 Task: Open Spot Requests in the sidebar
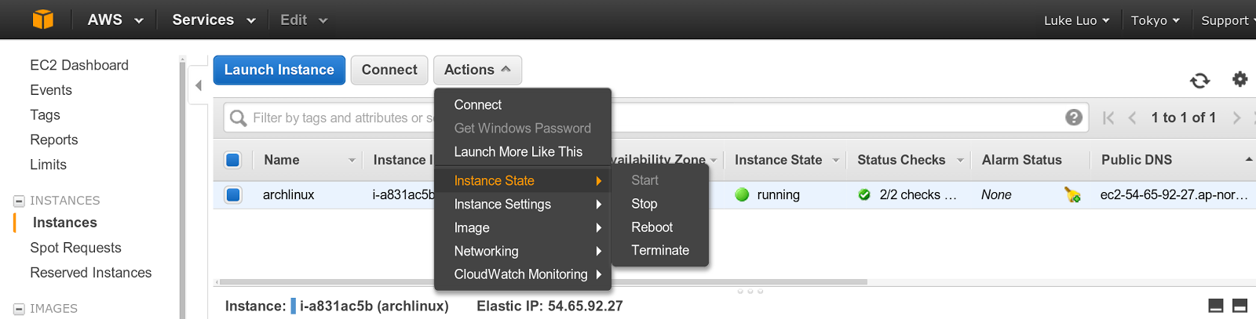tap(75, 248)
